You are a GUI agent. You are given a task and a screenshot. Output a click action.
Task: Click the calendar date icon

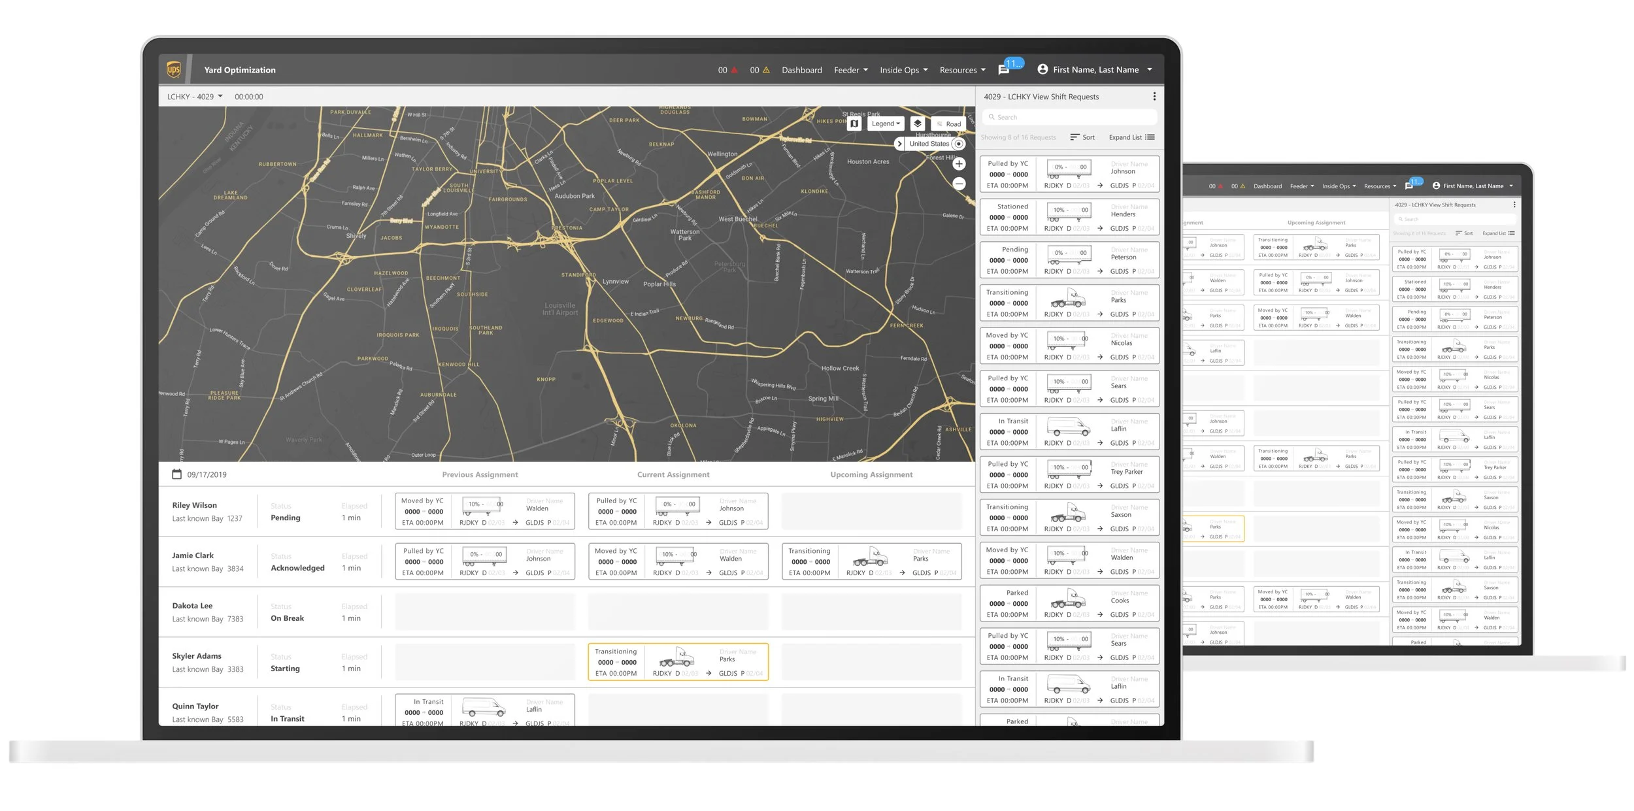pos(176,474)
